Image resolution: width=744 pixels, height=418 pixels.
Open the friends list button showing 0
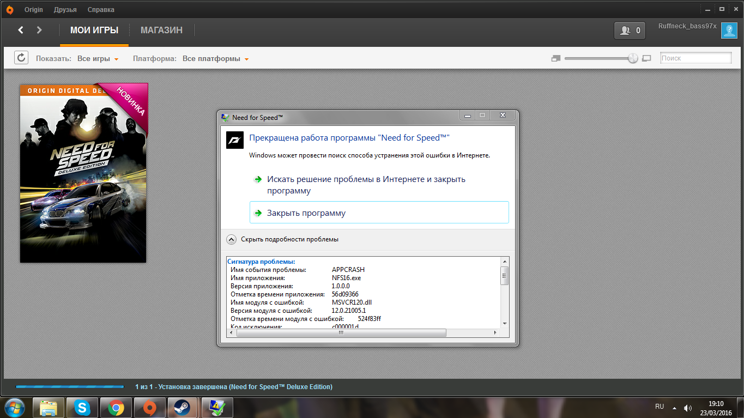(x=630, y=31)
